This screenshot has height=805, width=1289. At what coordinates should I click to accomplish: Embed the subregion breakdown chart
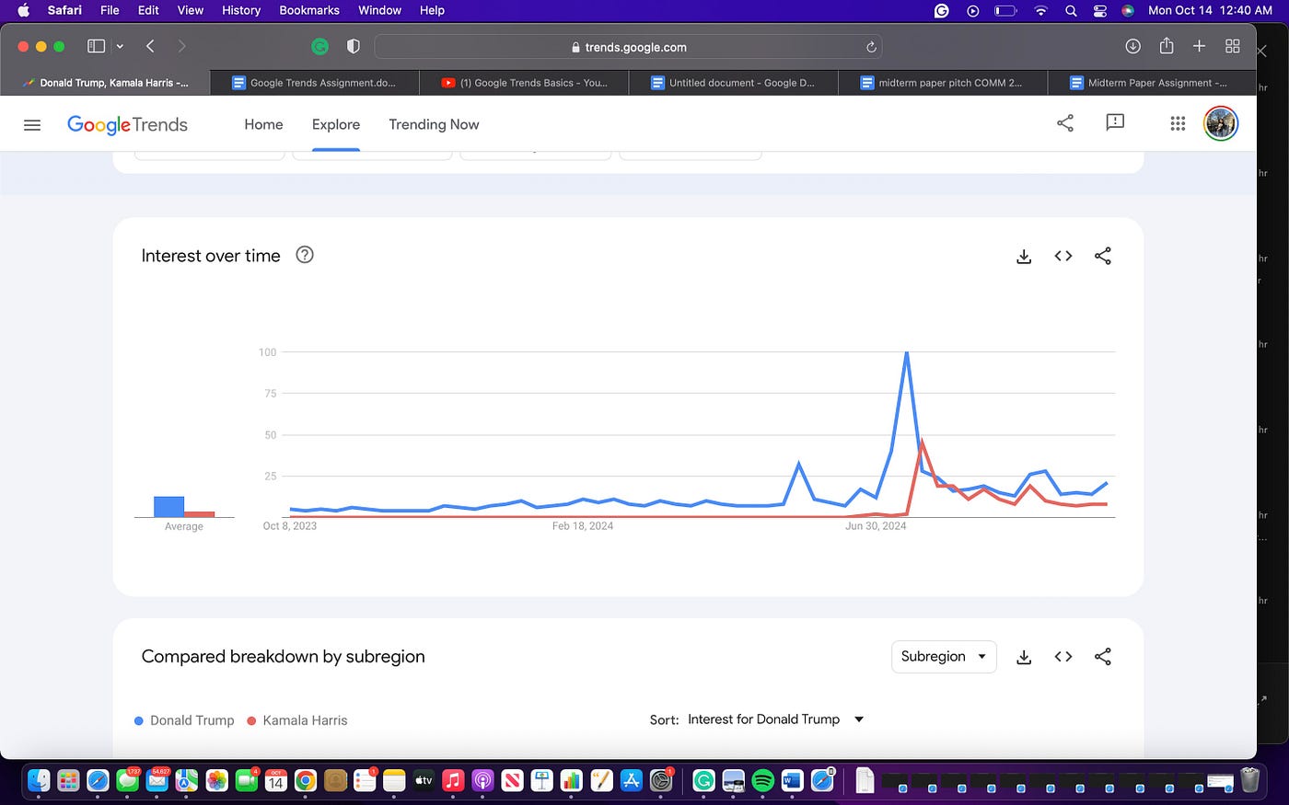coord(1063,656)
